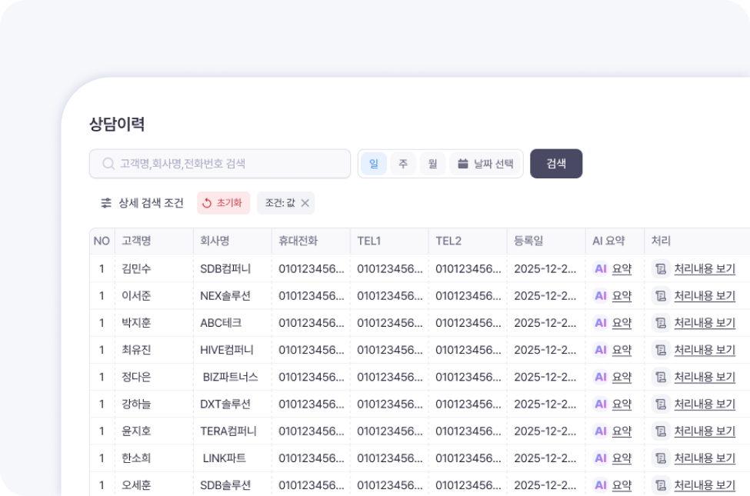Click AI badge in 한소희 row
750x496 pixels.
pos(600,458)
